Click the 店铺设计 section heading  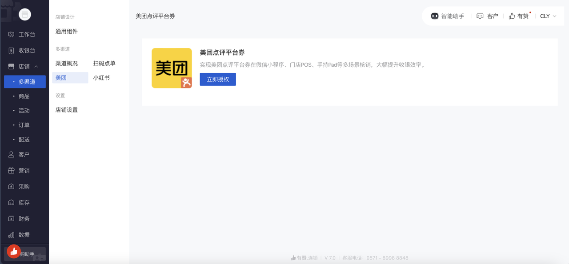[65, 17]
